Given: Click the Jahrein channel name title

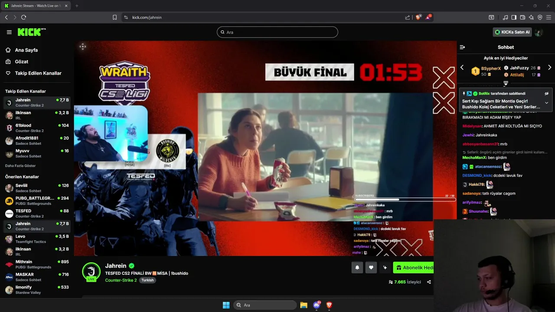Looking at the screenshot, I should click(116, 266).
